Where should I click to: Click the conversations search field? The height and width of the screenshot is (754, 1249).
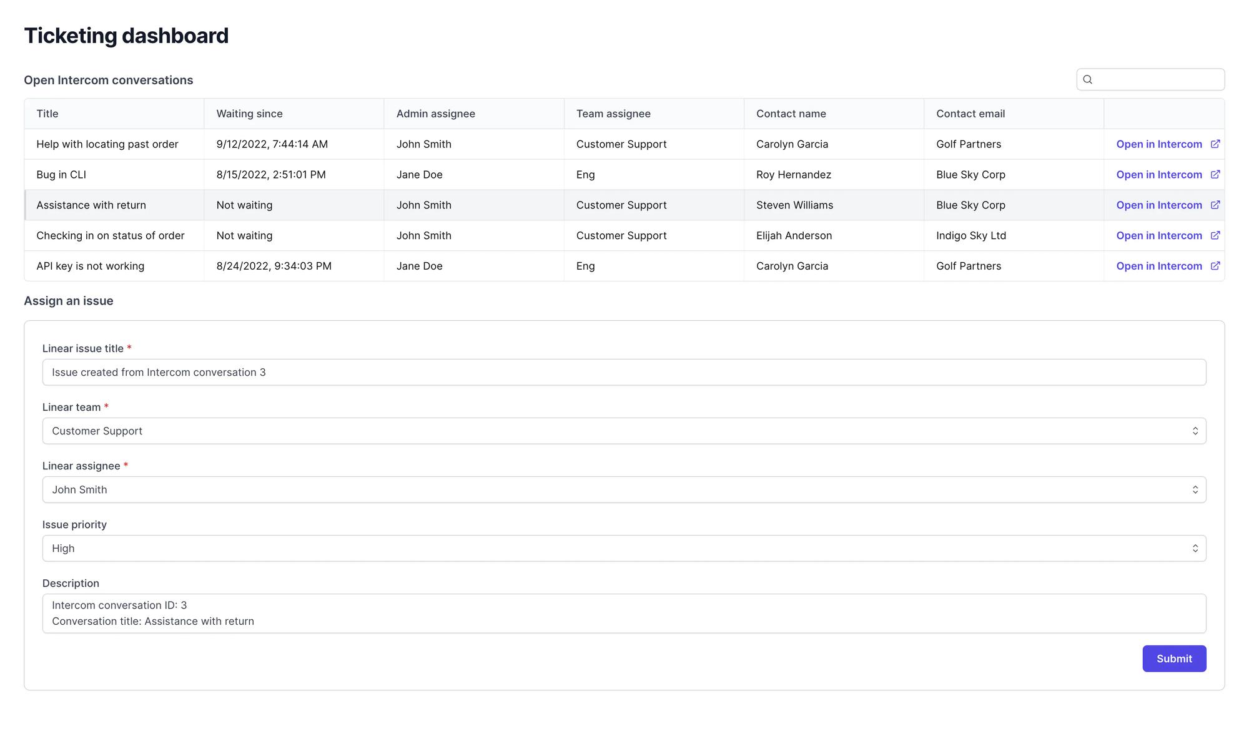click(x=1150, y=79)
